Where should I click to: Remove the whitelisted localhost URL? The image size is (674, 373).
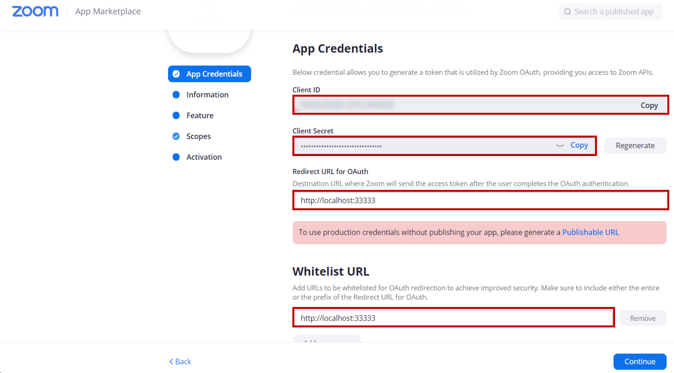click(x=643, y=318)
